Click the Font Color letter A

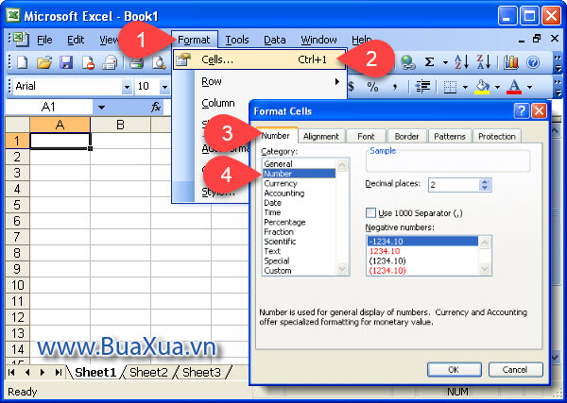click(x=514, y=87)
